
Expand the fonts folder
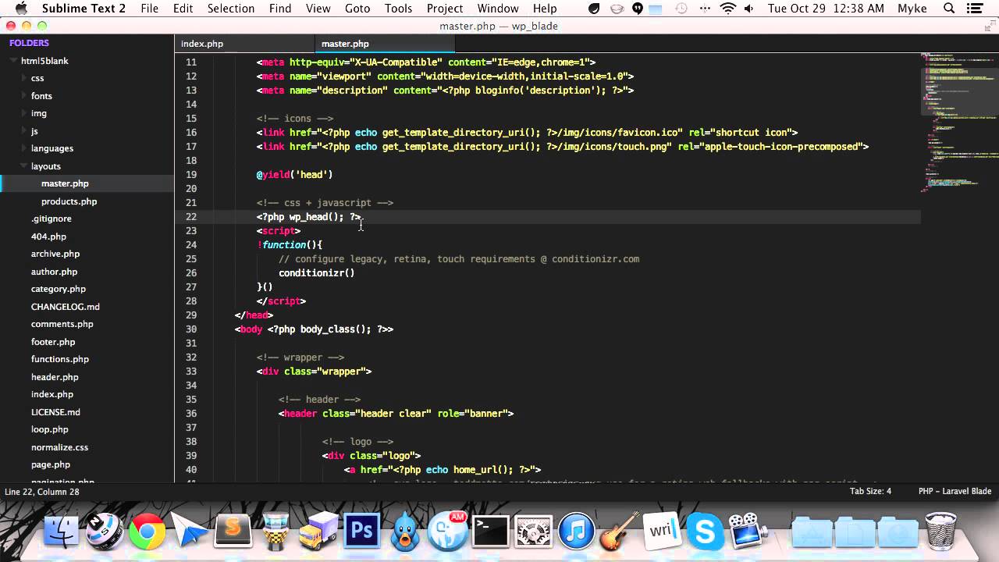coord(23,96)
